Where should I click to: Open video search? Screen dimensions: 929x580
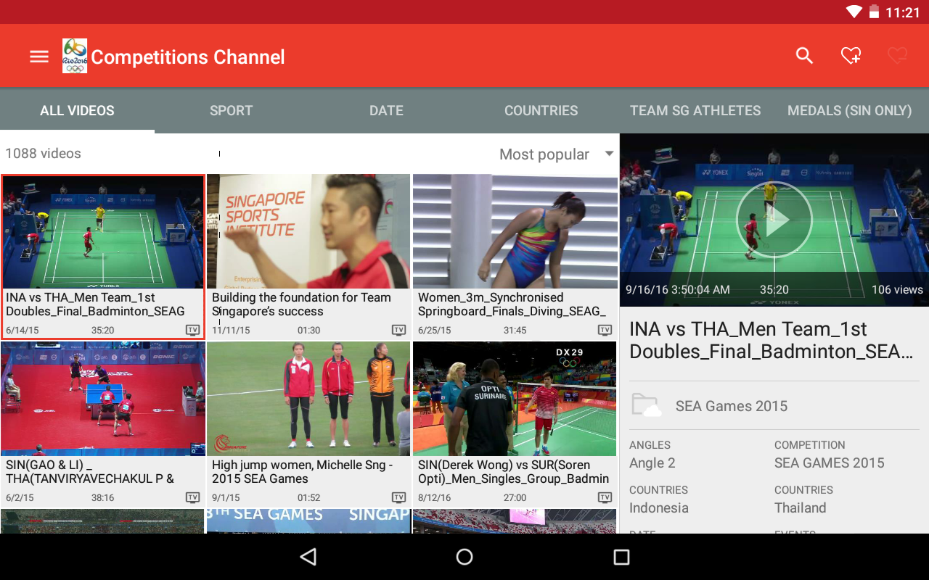tap(804, 55)
